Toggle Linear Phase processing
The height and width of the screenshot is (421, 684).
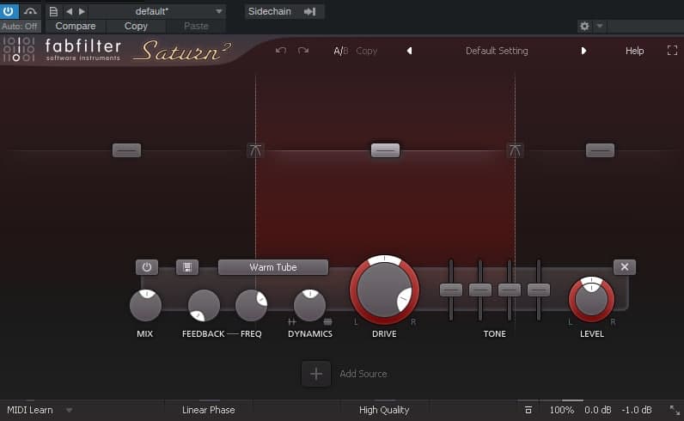[x=209, y=410]
